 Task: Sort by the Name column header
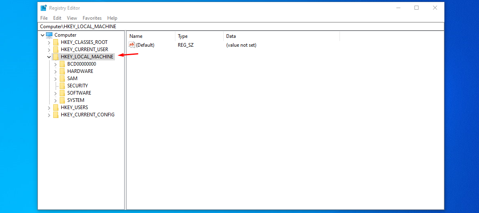(151, 36)
